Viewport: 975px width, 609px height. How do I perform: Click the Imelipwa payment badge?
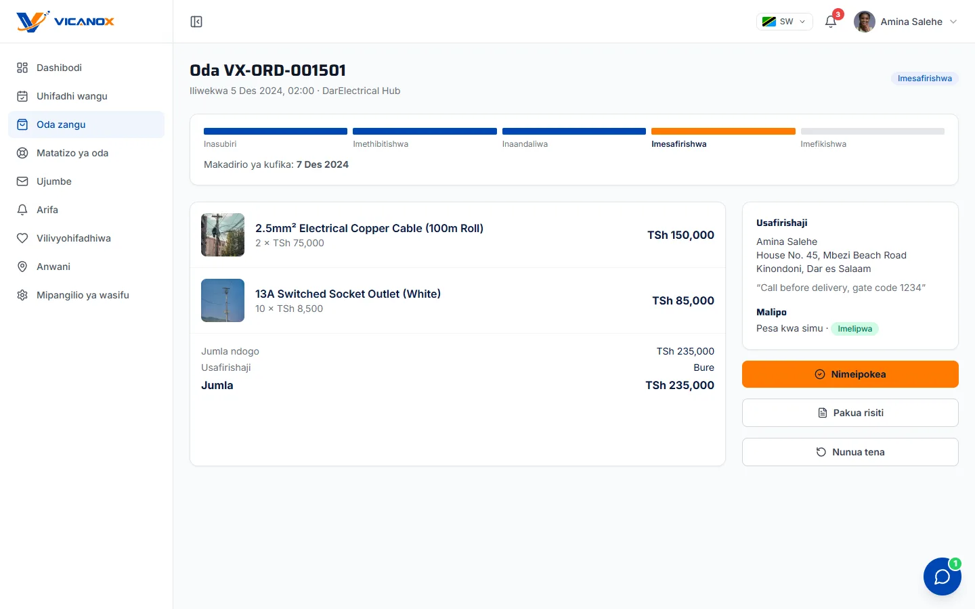855,329
